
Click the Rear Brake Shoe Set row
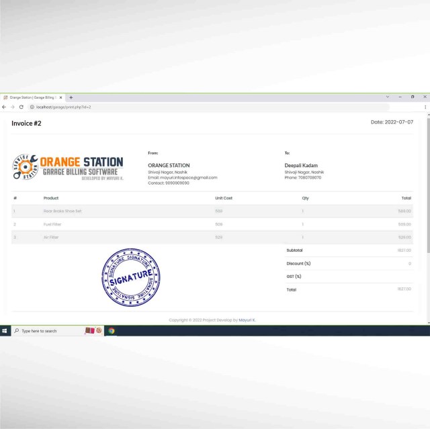pyautogui.click(x=212, y=211)
